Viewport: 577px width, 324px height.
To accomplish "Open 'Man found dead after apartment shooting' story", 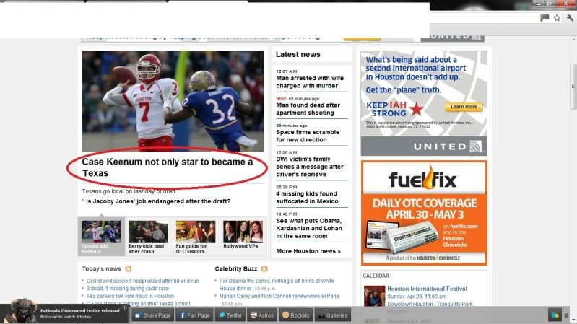I will 308,109.
